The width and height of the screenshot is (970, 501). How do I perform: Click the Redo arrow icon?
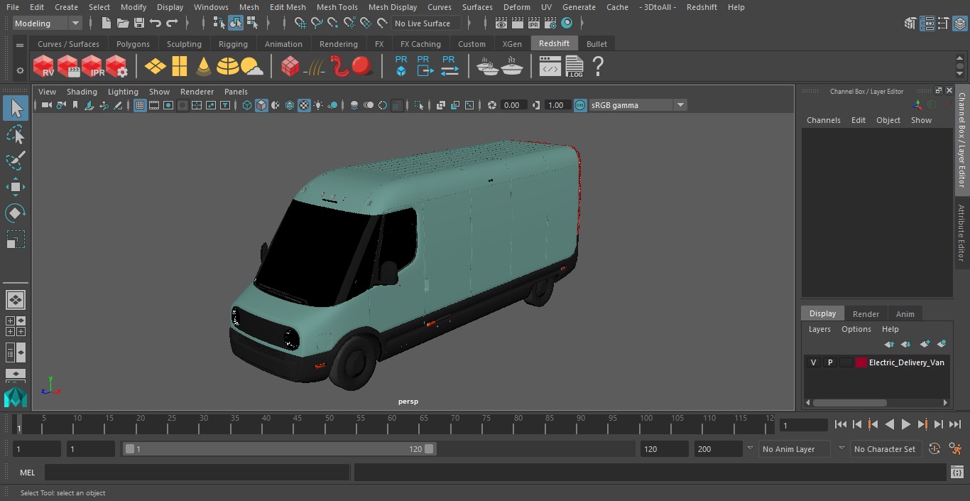click(172, 23)
